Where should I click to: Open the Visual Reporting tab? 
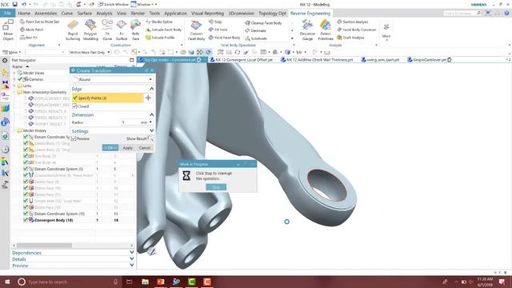207,13
